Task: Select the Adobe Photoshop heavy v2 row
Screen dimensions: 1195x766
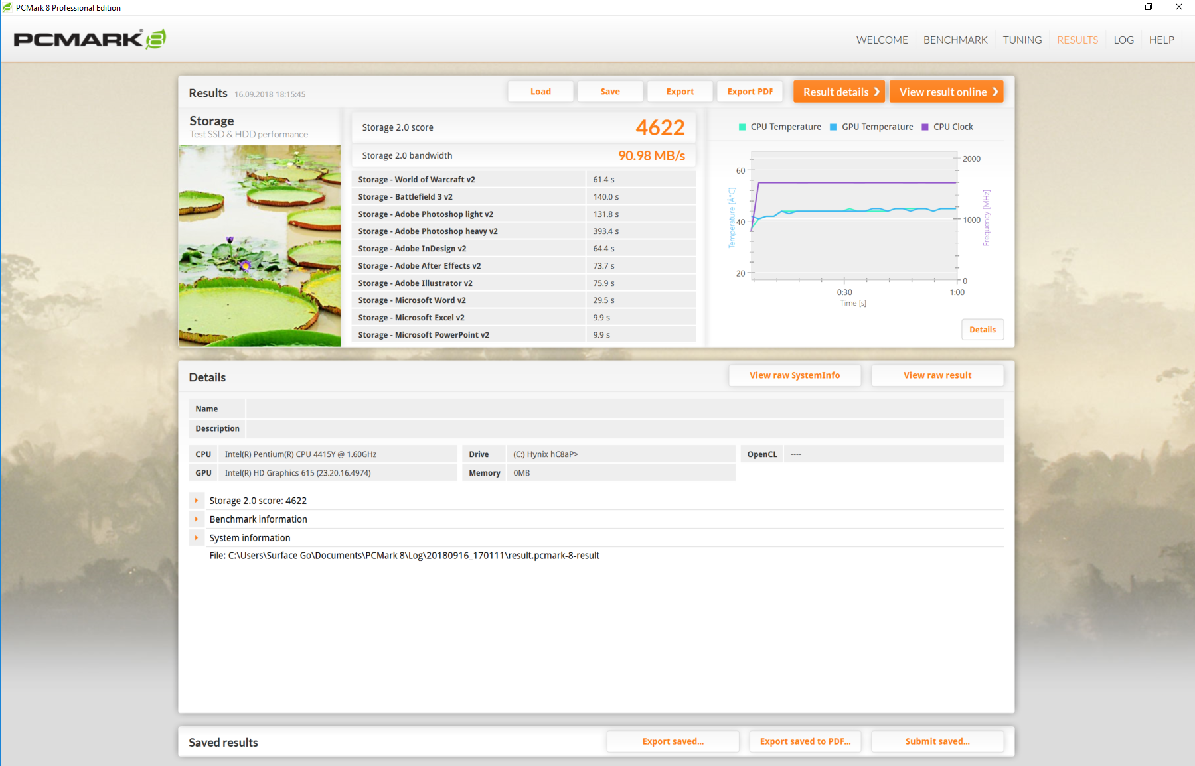Action: pyautogui.click(x=523, y=231)
